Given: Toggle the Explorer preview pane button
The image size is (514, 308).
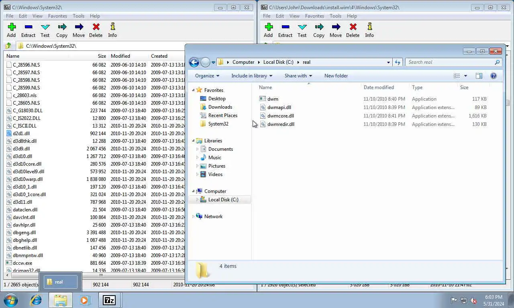Looking at the screenshot, I should (x=479, y=76).
